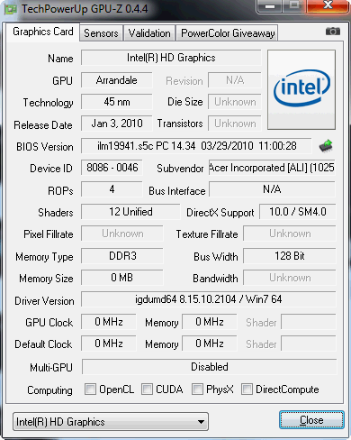This screenshot has width=351, height=440.
Task: Select the Graphics Card tab
Action: coord(43,32)
